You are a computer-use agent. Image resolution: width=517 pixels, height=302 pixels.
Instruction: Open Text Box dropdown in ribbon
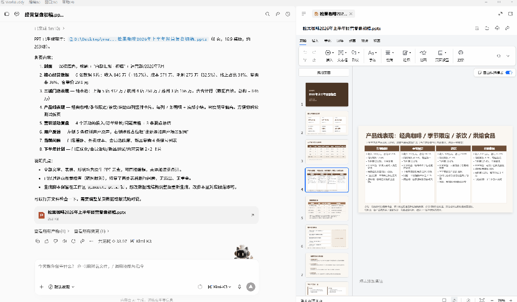click(342, 56)
